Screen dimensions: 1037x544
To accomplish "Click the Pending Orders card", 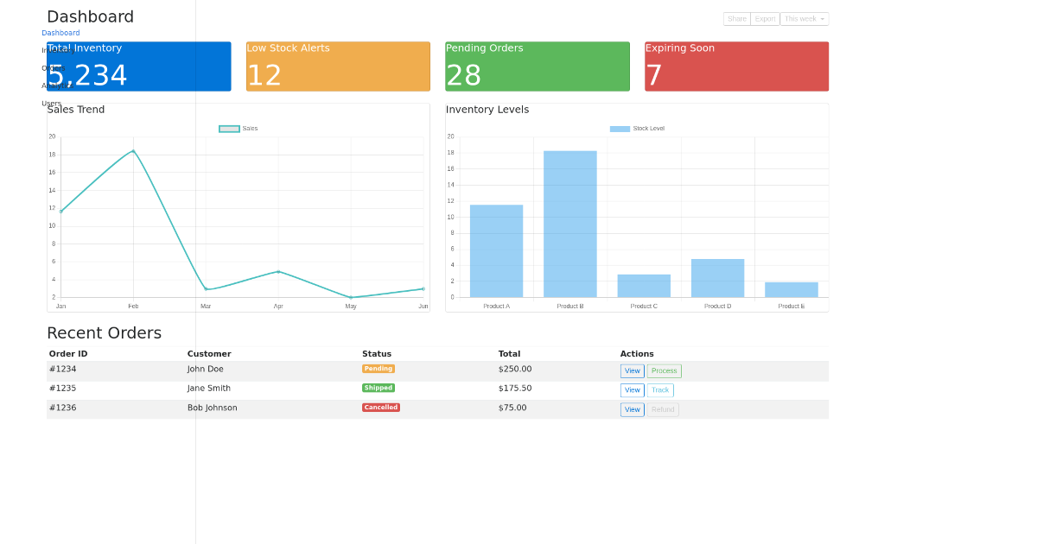I will coord(537,66).
